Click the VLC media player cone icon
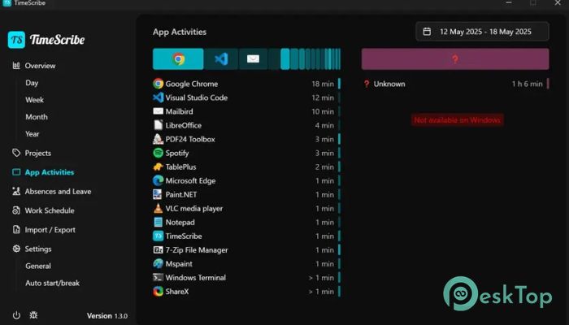Screen dimensions: 569x325 tap(158, 208)
